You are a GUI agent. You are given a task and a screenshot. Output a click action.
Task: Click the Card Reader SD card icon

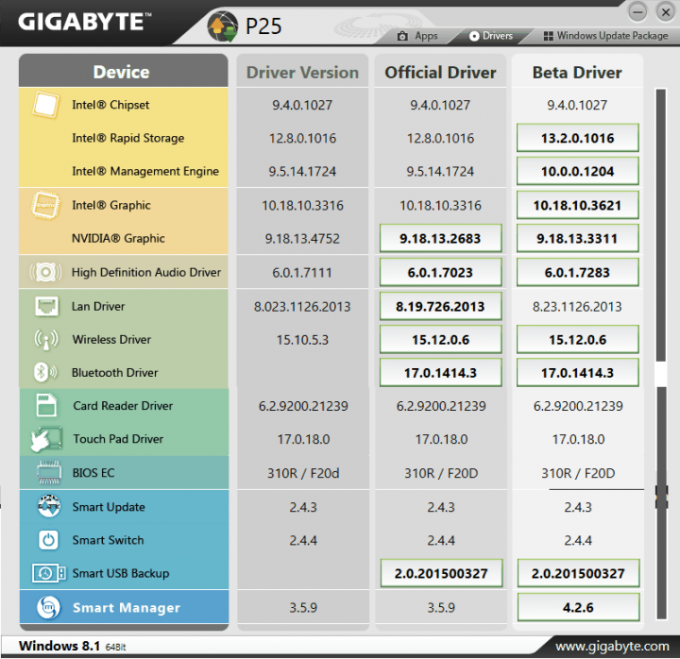46,405
